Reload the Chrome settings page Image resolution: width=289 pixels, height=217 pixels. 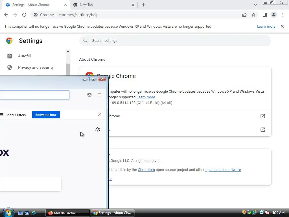(24, 15)
